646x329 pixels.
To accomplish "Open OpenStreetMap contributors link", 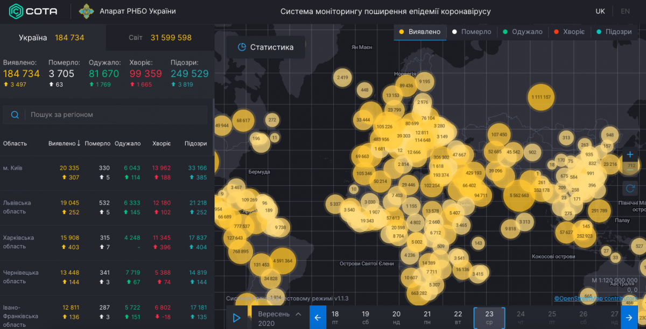I will (595, 298).
